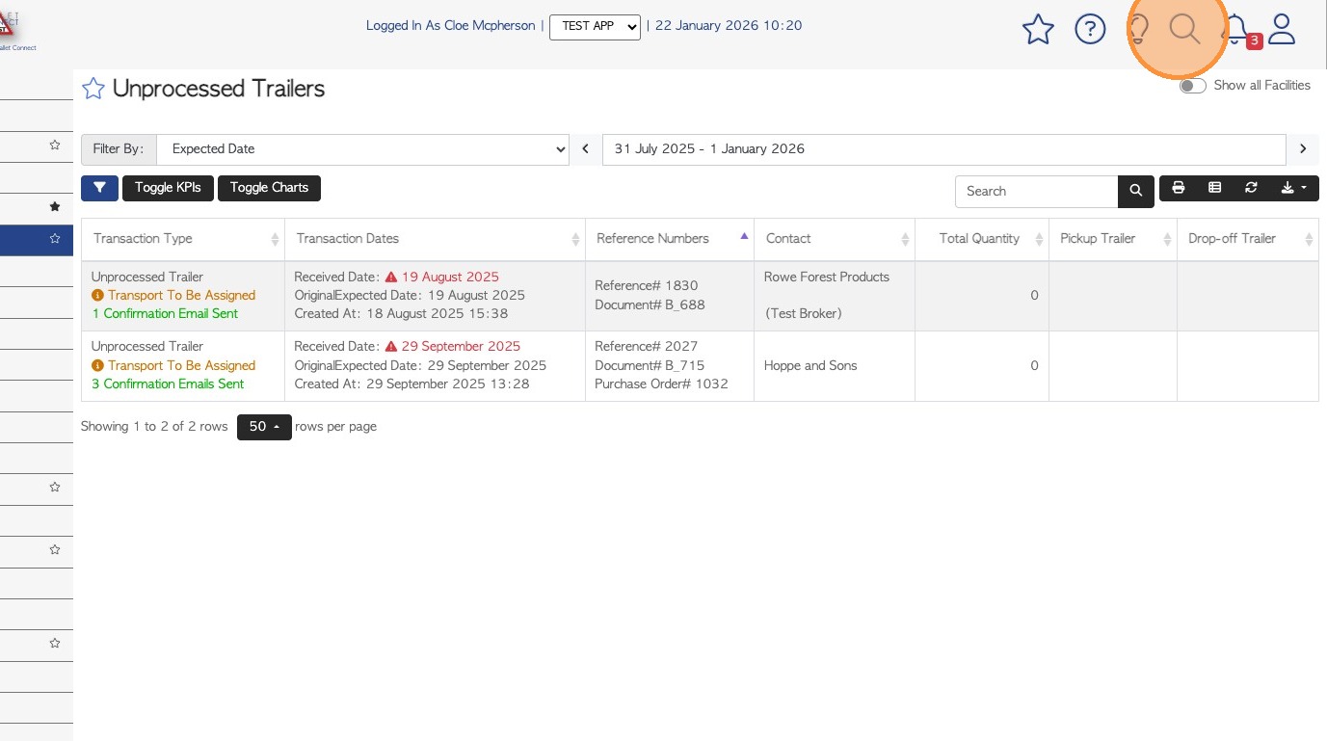Open global search magnifier in the header
This screenshot has height=741, width=1327.
click(1184, 30)
